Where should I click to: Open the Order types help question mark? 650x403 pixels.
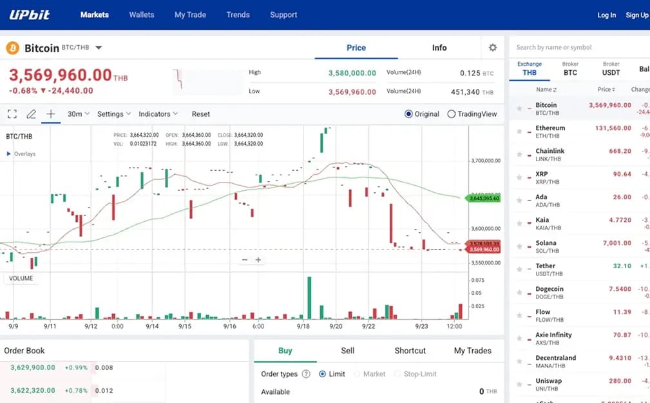[x=305, y=373]
